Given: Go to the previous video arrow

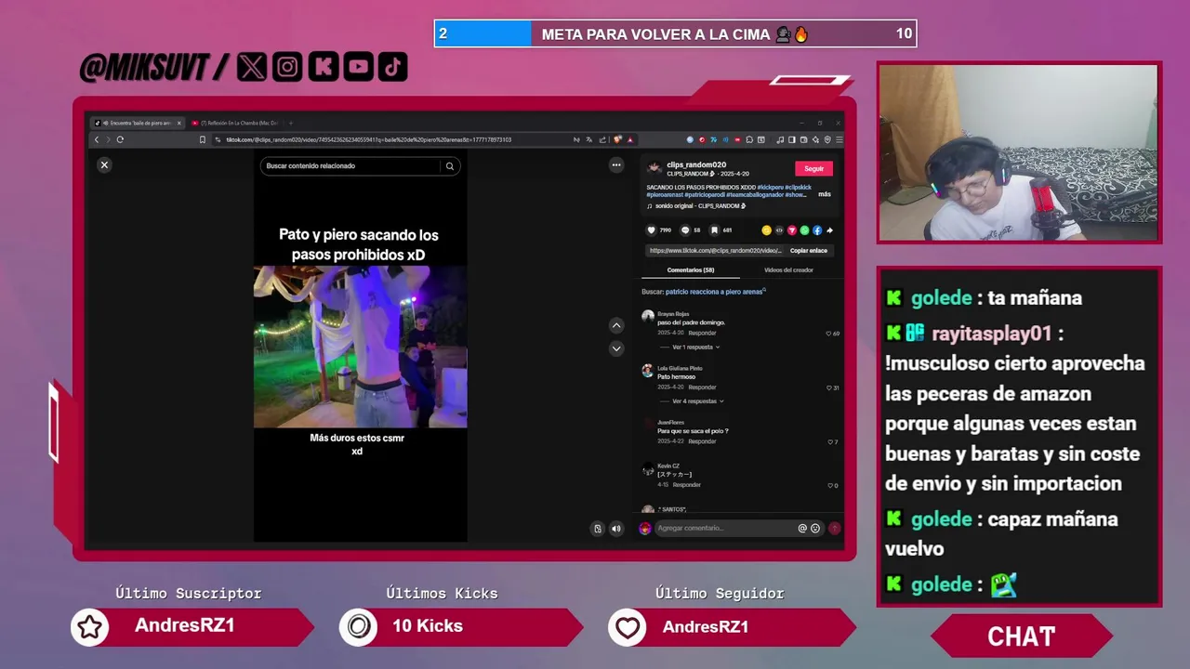Looking at the screenshot, I should pos(615,325).
